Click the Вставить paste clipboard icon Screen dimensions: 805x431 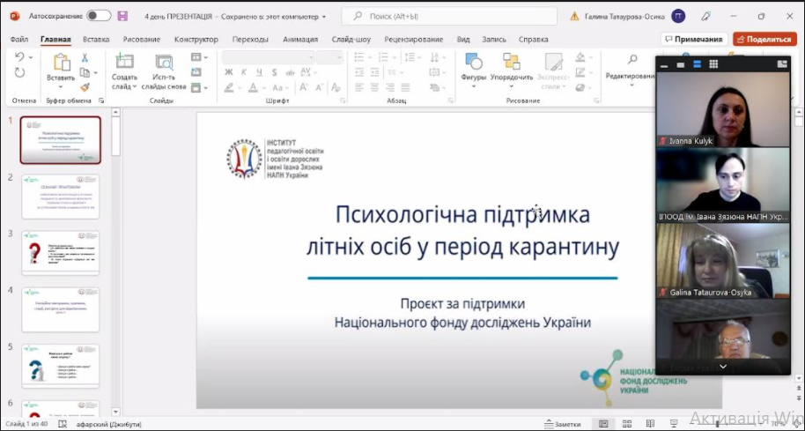[61, 63]
